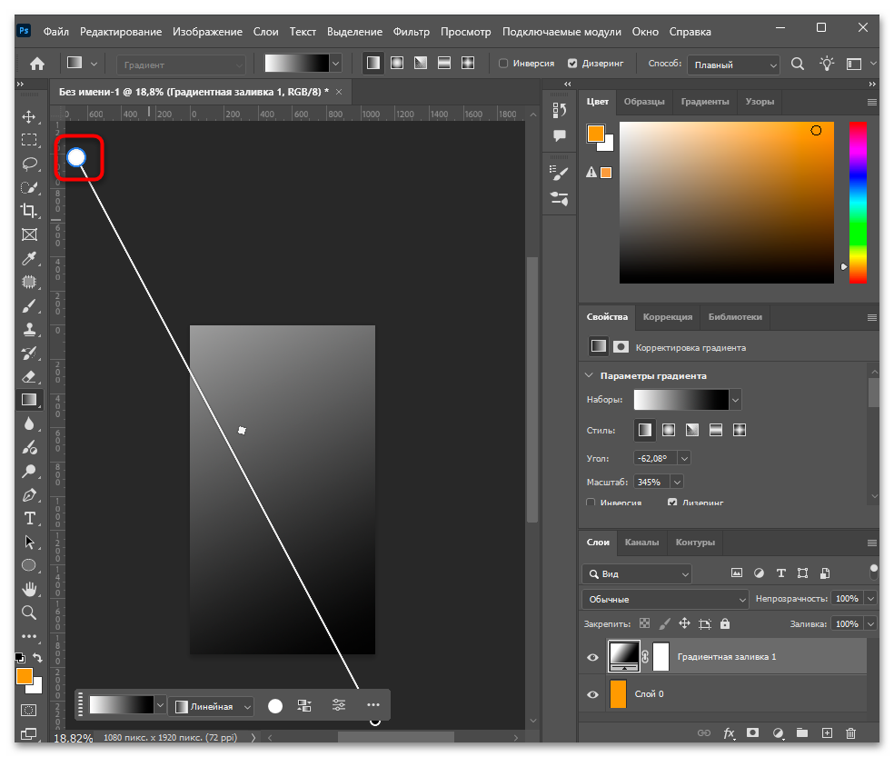Image resolution: width=894 pixels, height=757 pixels.
Task: Open layer styles fx menu
Action: (730, 733)
